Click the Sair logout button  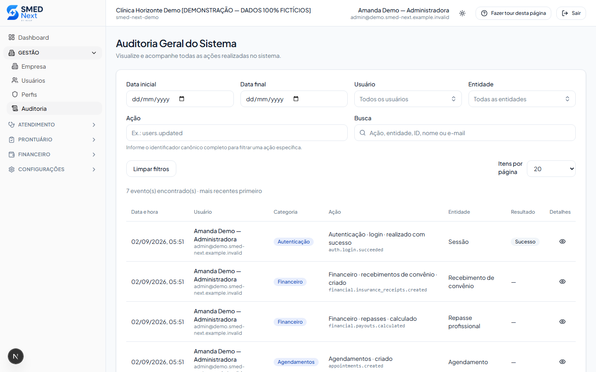point(571,13)
